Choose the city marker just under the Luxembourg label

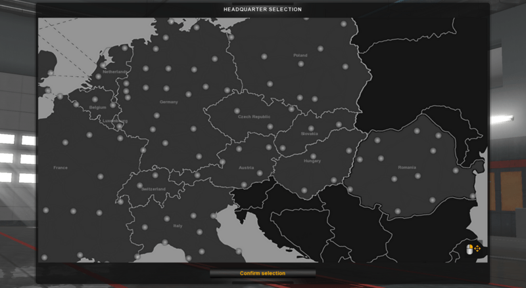tap(119, 126)
